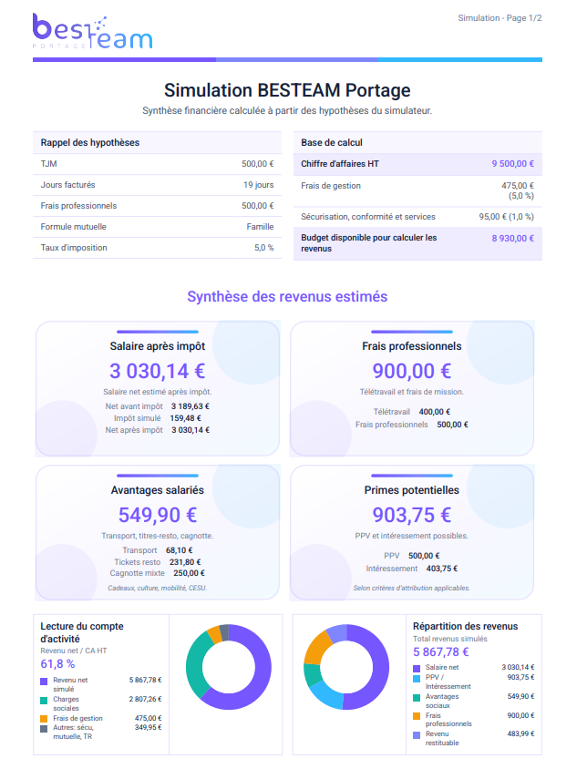Click the light purple Revenu restituable legend square
577x769 pixels.
(417, 735)
